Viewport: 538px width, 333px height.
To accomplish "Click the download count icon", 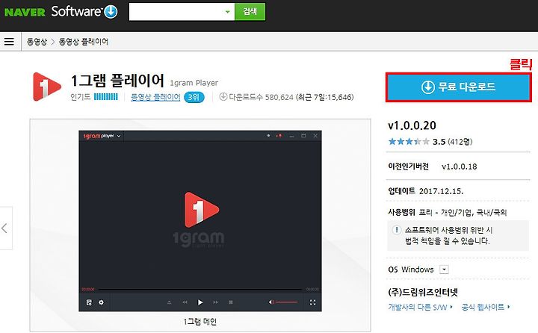I will (223, 97).
